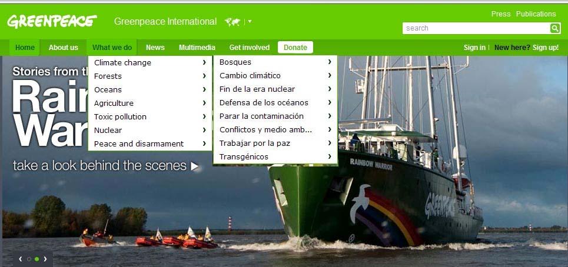This screenshot has height=267, width=568.
Task: Select the first slide indicator dot
Action: pyautogui.click(x=29, y=259)
